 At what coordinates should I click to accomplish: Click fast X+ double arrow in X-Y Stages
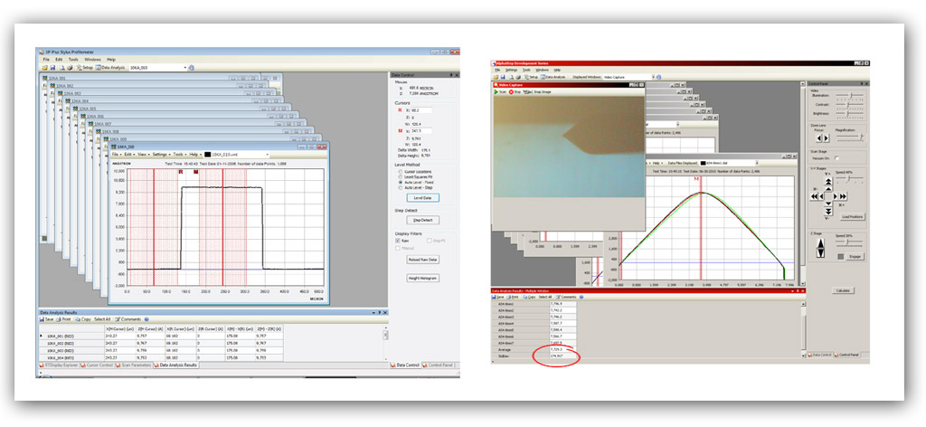[x=843, y=196]
